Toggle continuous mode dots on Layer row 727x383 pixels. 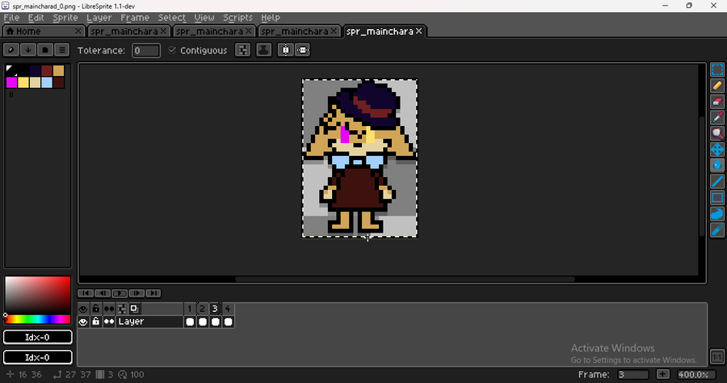tap(109, 322)
